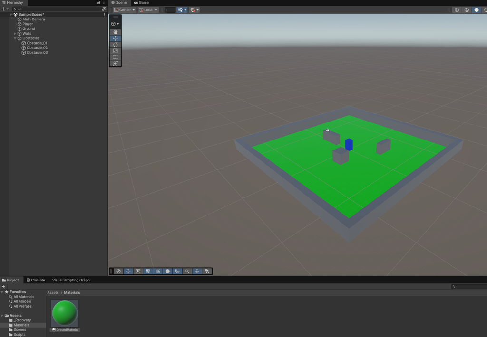Click the Hierarchy search field
The image size is (487, 337).
57,9
